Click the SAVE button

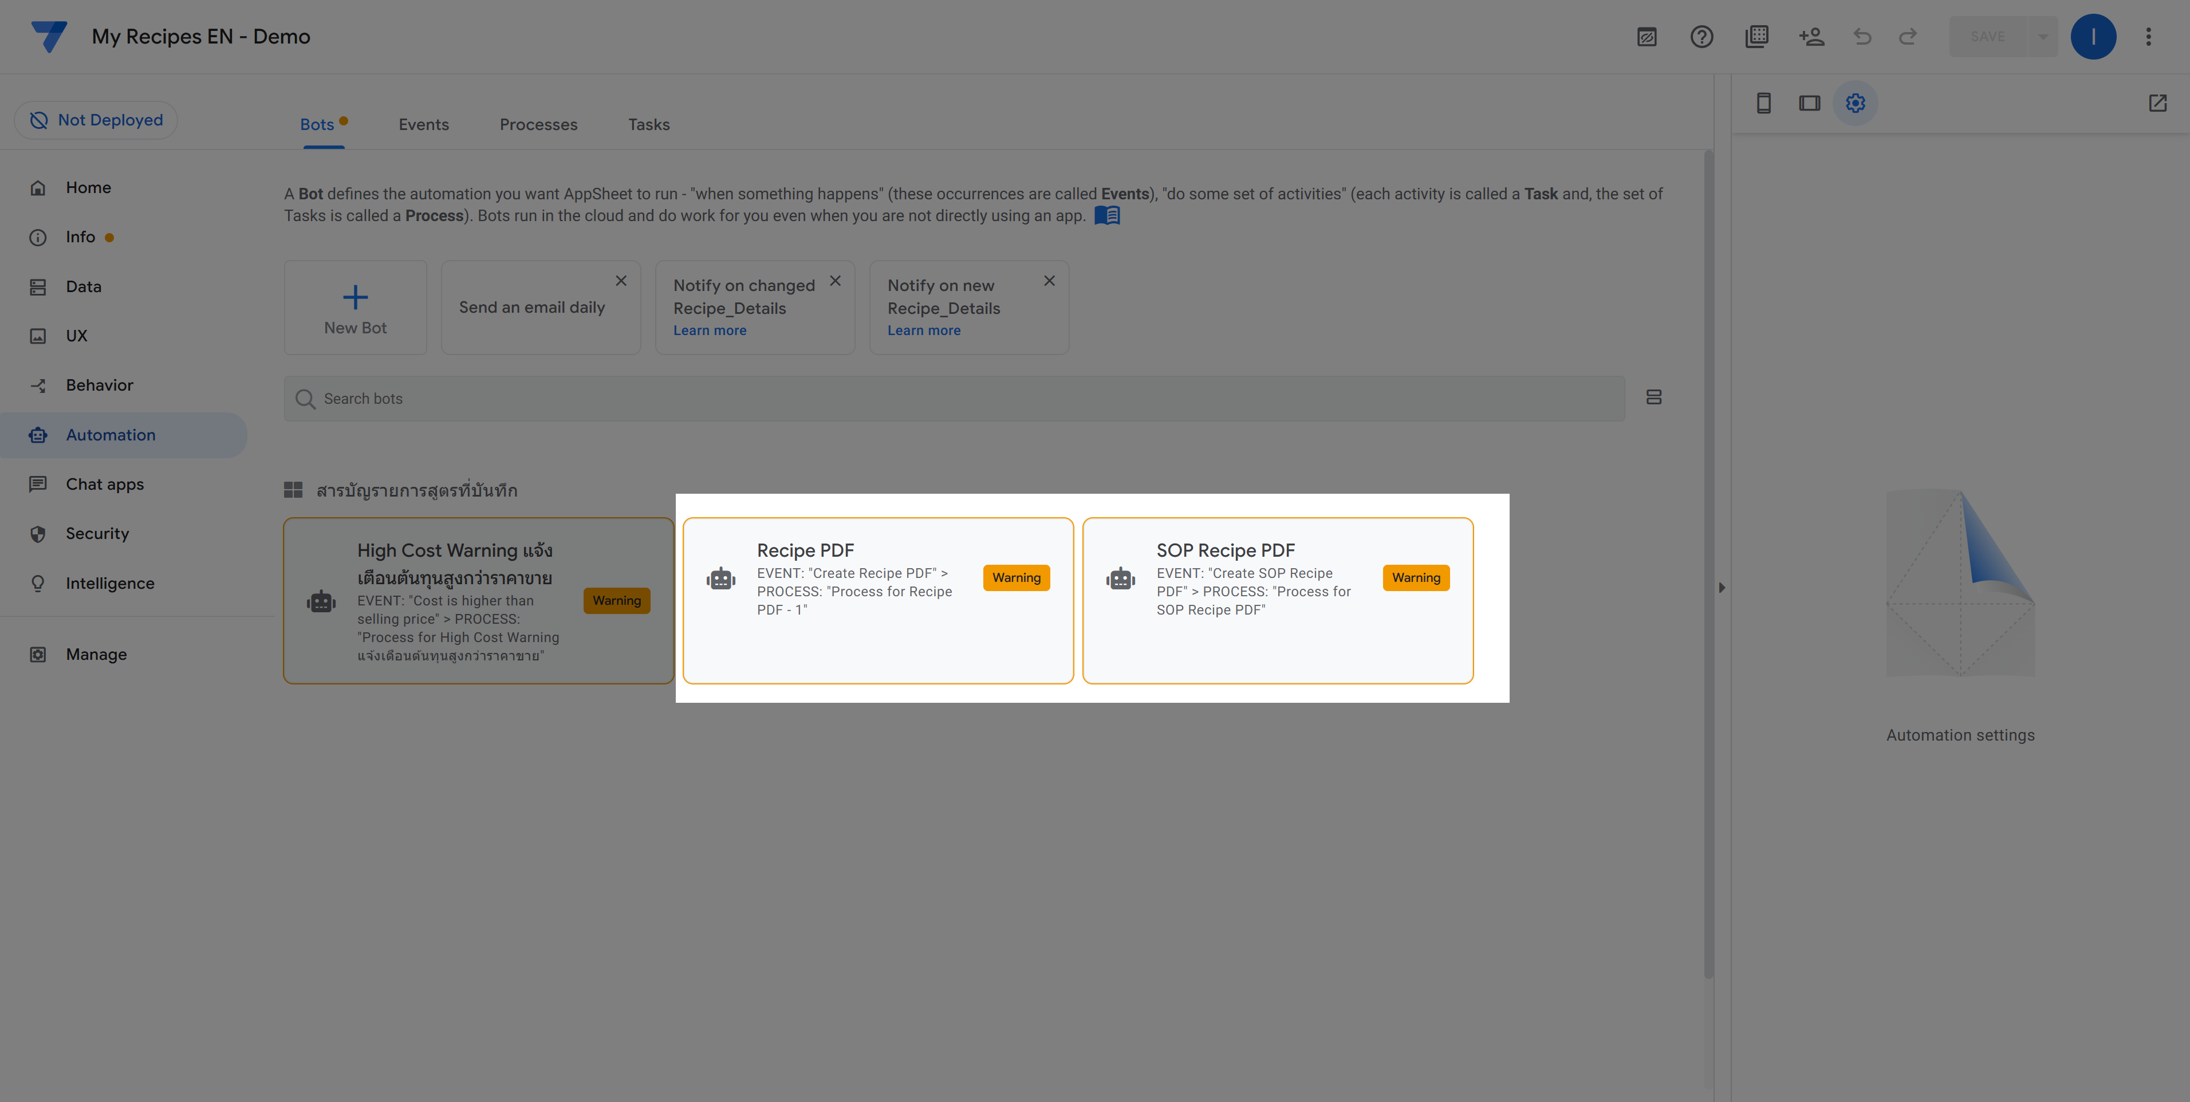(x=1988, y=37)
